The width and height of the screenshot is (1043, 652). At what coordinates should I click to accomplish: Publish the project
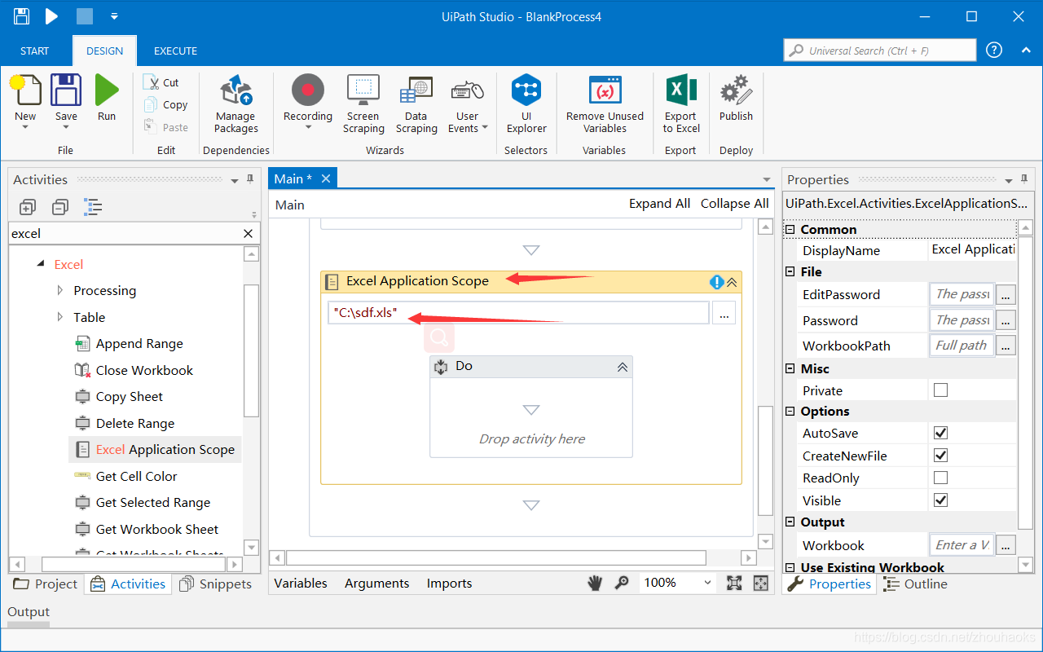click(736, 98)
